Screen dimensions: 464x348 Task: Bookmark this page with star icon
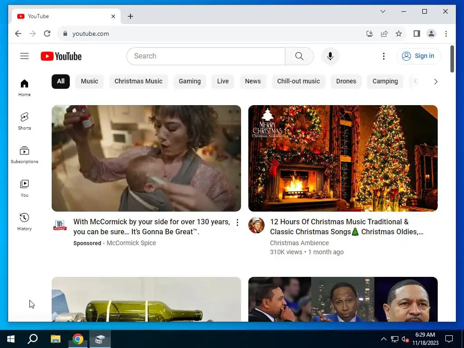click(399, 34)
